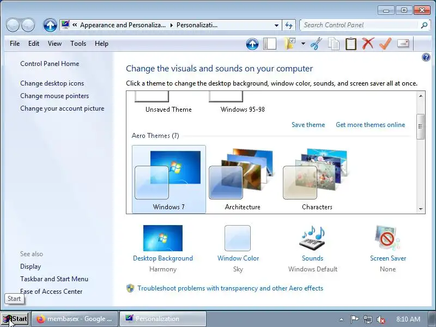Screen dimensions: 436x327
Task: Click the Control Panel icon in address bar
Action: pyautogui.click(x=65, y=25)
